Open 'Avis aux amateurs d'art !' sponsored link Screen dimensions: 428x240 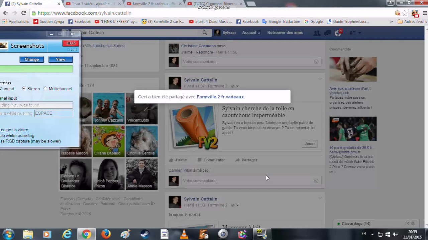350,88
